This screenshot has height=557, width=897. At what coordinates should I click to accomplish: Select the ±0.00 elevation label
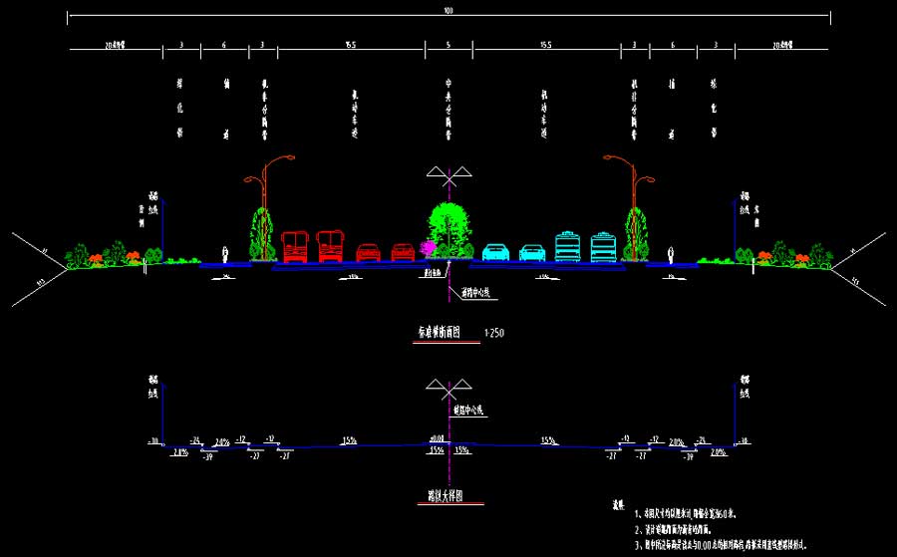(x=437, y=438)
